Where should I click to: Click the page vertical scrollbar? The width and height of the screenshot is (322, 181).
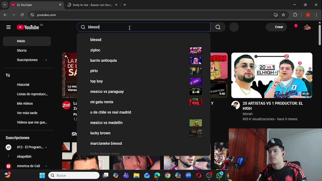click(x=320, y=35)
